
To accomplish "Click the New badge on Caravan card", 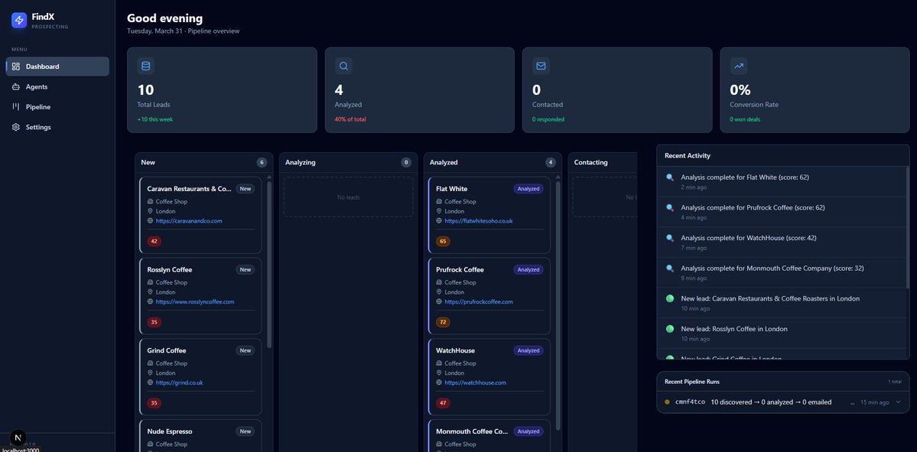I will pyautogui.click(x=245, y=189).
